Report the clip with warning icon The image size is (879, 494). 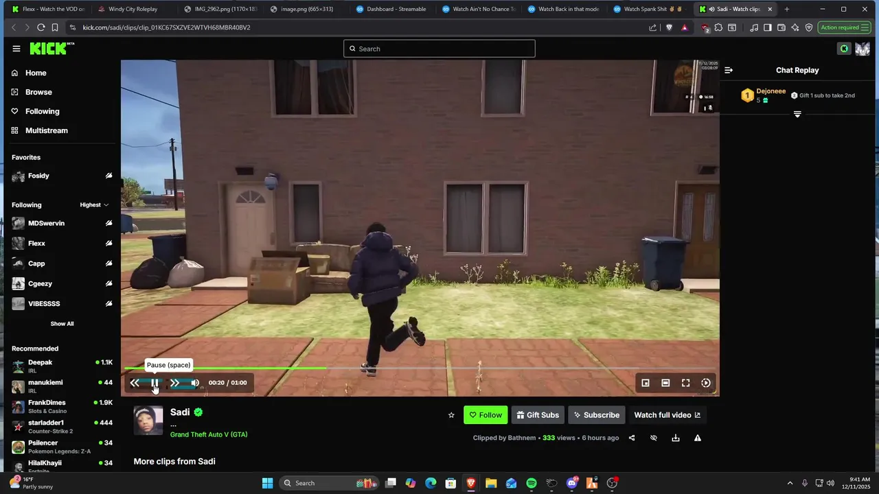tap(698, 438)
